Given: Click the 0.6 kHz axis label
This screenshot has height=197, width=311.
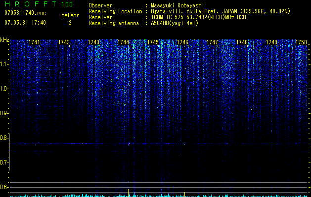Looking at the screenshot, I should (x=4, y=187).
